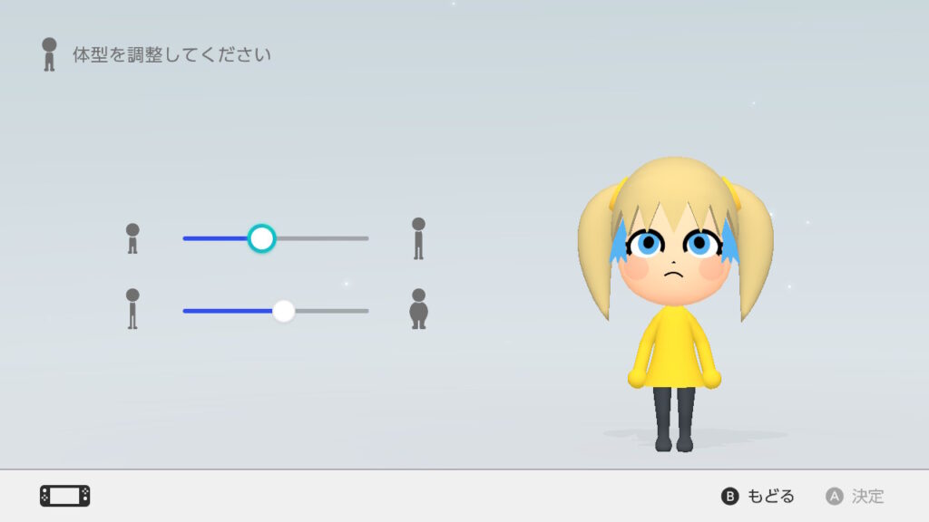Click the wide figure icon
The image size is (929, 522).
(x=419, y=309)
